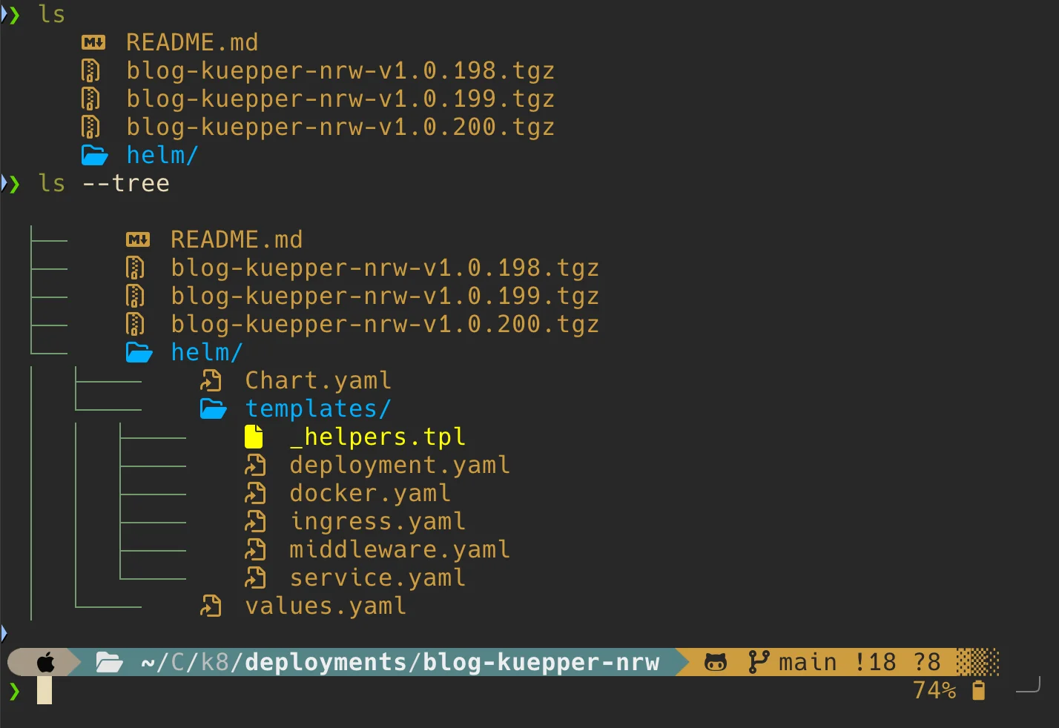
Task: Click the folder icon in the prompt path segment
Action: click(x=109, y=661)
